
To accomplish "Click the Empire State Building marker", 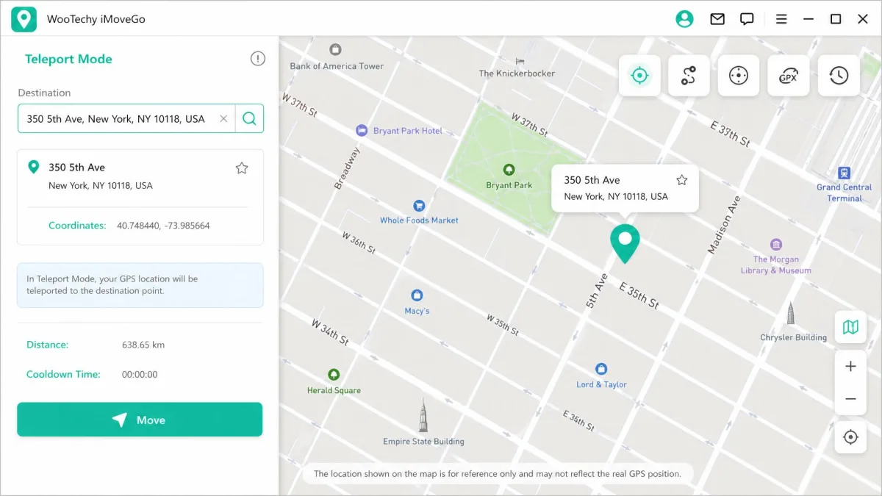I will tap(423, 415).
